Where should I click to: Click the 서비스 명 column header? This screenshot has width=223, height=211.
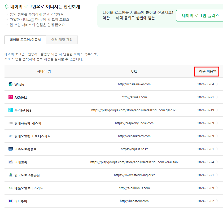(x=44, y=71)
